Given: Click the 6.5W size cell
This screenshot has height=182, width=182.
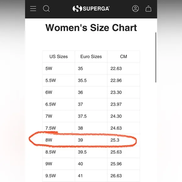Looking at the screenshot, I should (x=59, y=104).
